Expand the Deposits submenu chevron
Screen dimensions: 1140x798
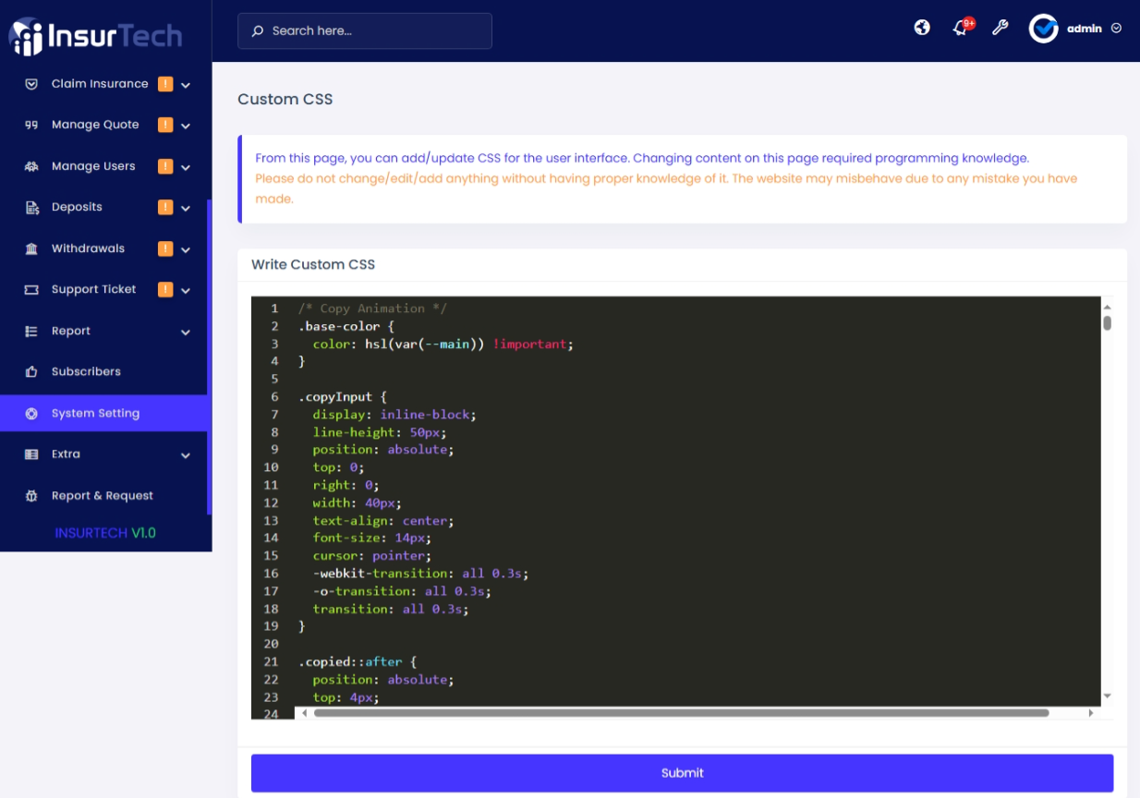(x=186, y=209)
